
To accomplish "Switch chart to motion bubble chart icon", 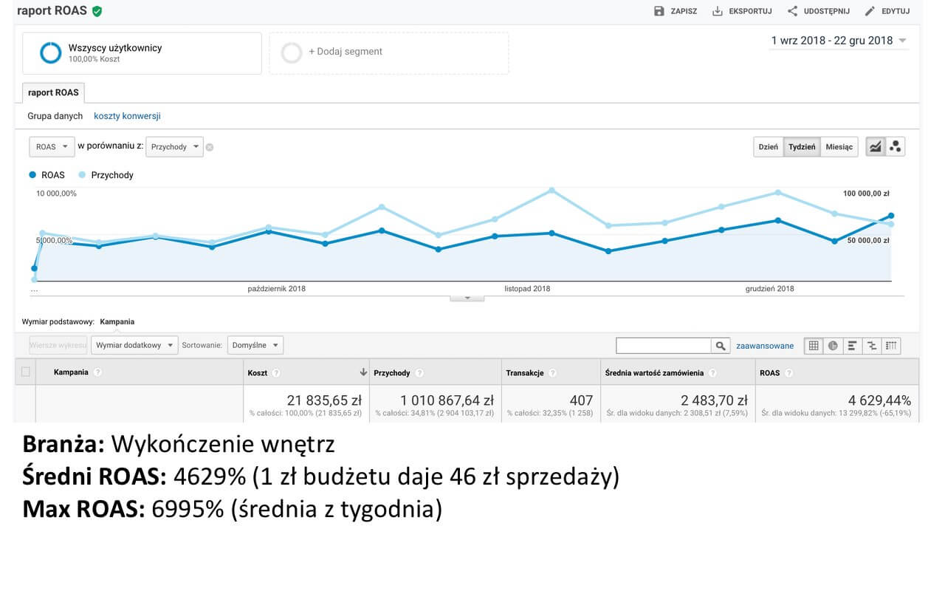I will click(896, 146).
